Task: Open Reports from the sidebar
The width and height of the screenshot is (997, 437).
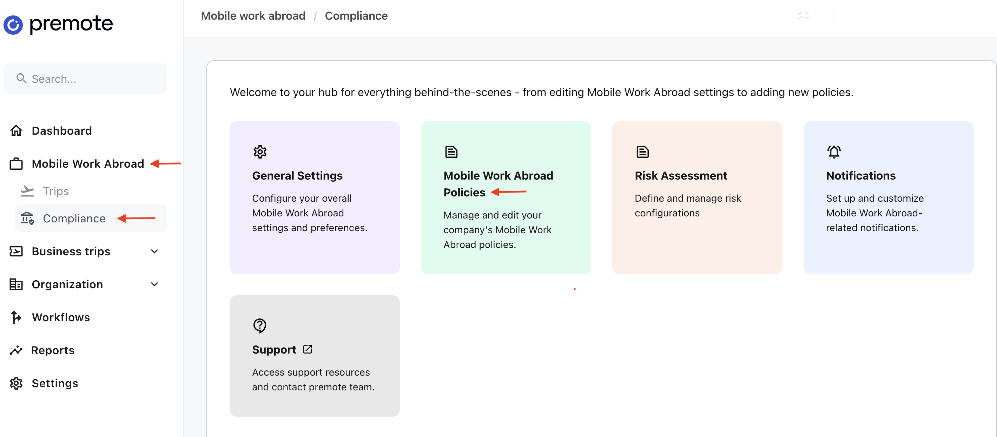Action: pos(53,350)
